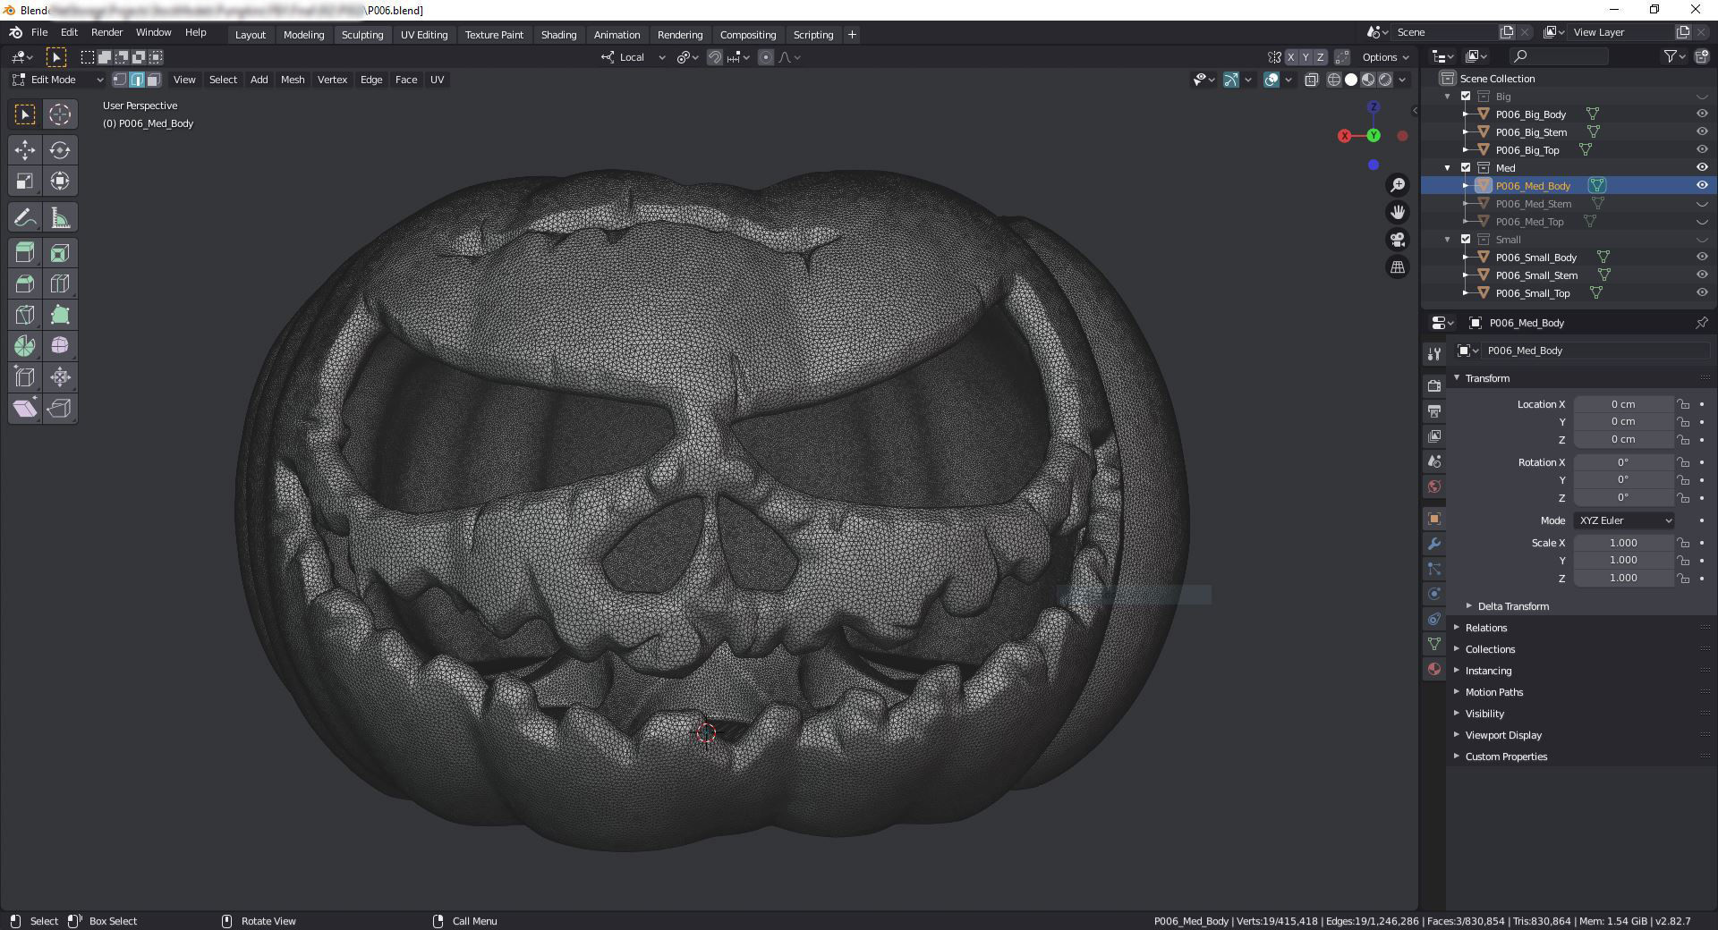Expand the Delta Transform panel
This screenshot has width=1718, height=930.
[1512, 606]
